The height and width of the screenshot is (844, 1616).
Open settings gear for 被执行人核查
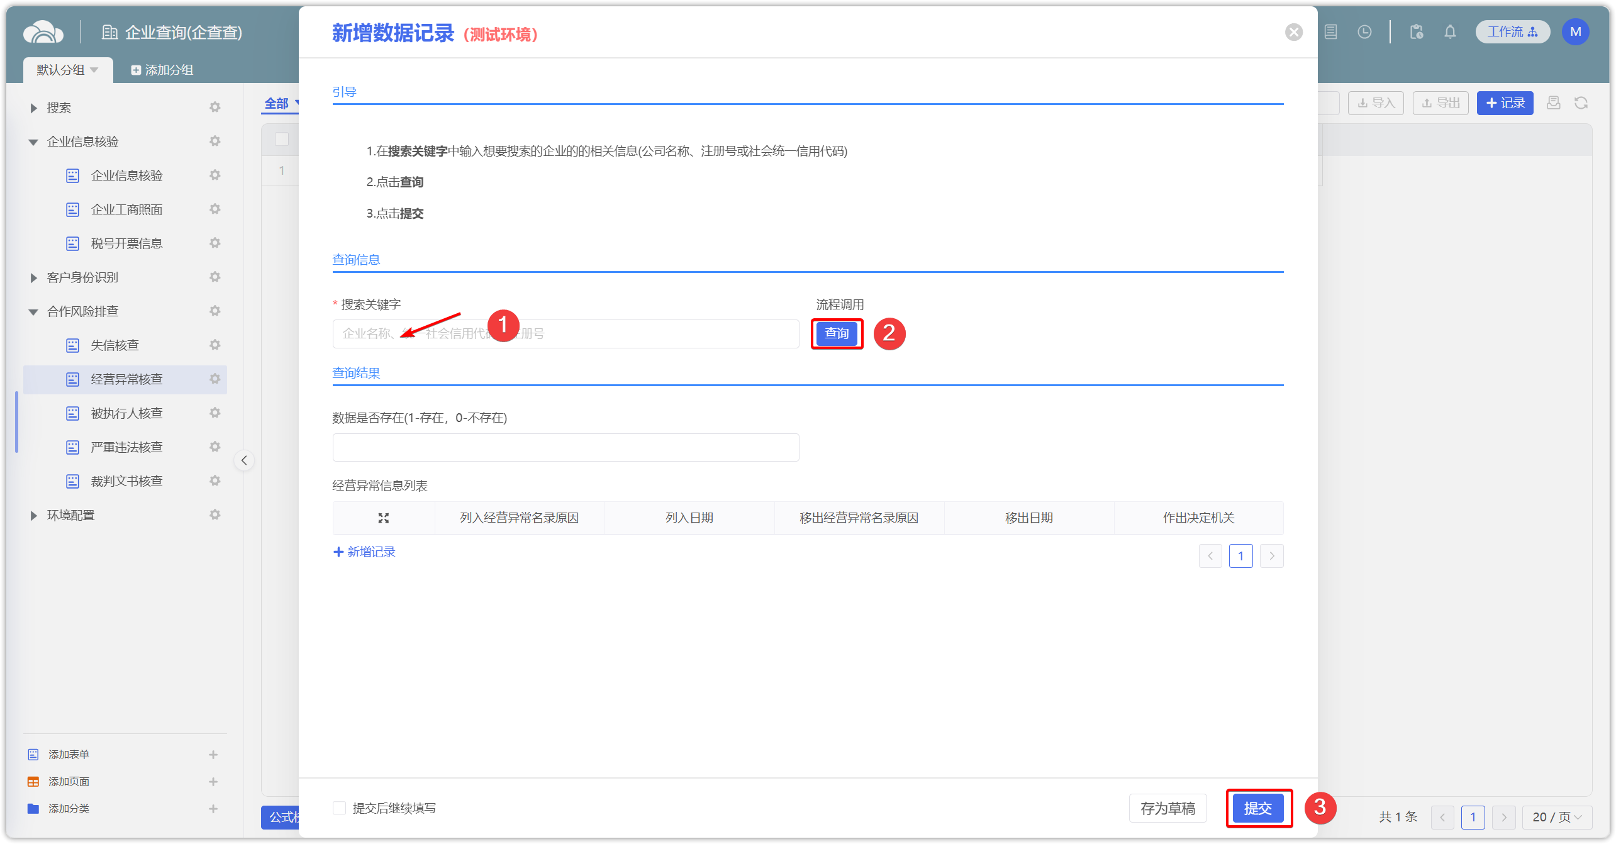[215, 413]
